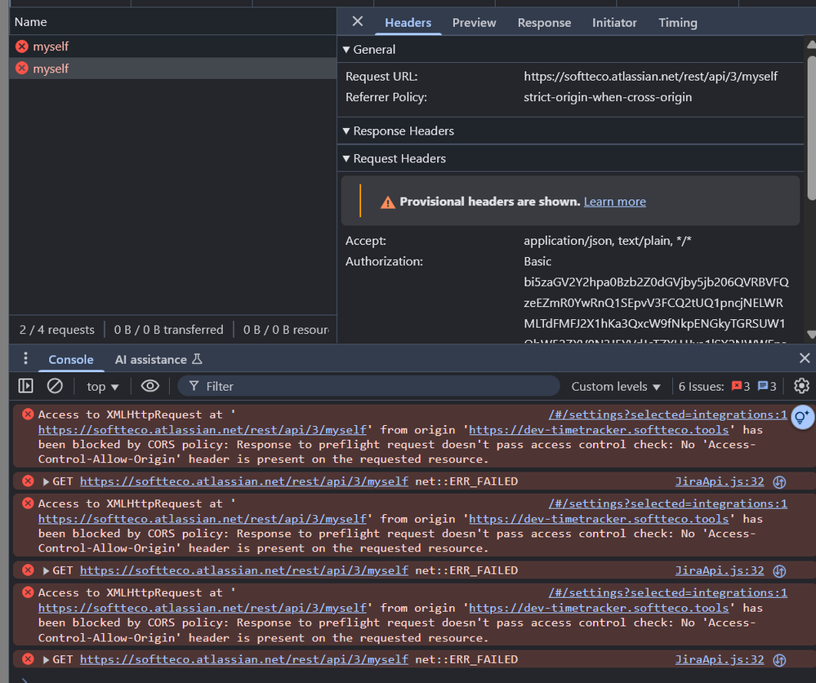816x683 pixels.
Task: Open atlassian myself link in third CORS error
Action: [202, 608]
